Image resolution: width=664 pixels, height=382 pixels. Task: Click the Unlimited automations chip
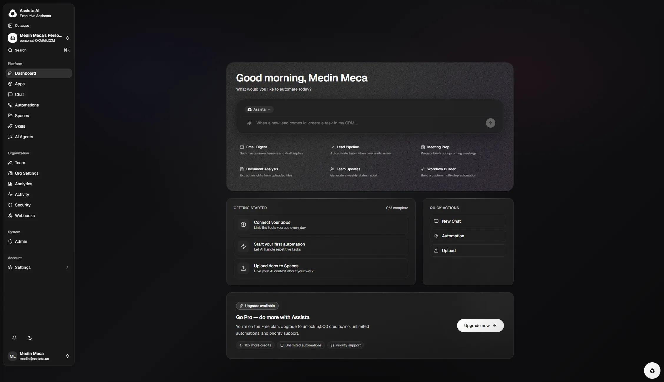301,345
